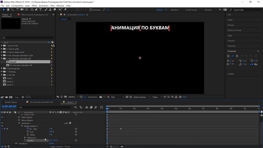
Task: Select the Hand tool
Action: [x=8, y=10]
